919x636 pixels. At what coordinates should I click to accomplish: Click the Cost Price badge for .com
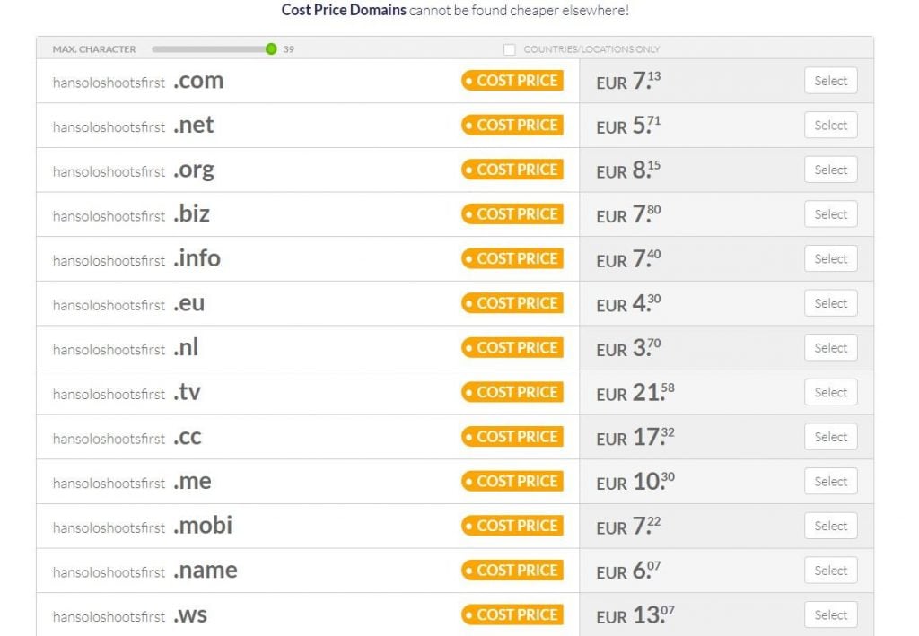pos(512,81)
